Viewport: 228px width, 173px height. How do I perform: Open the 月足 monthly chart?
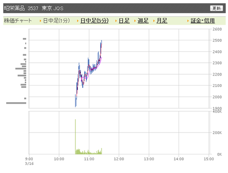click(162, 20)
